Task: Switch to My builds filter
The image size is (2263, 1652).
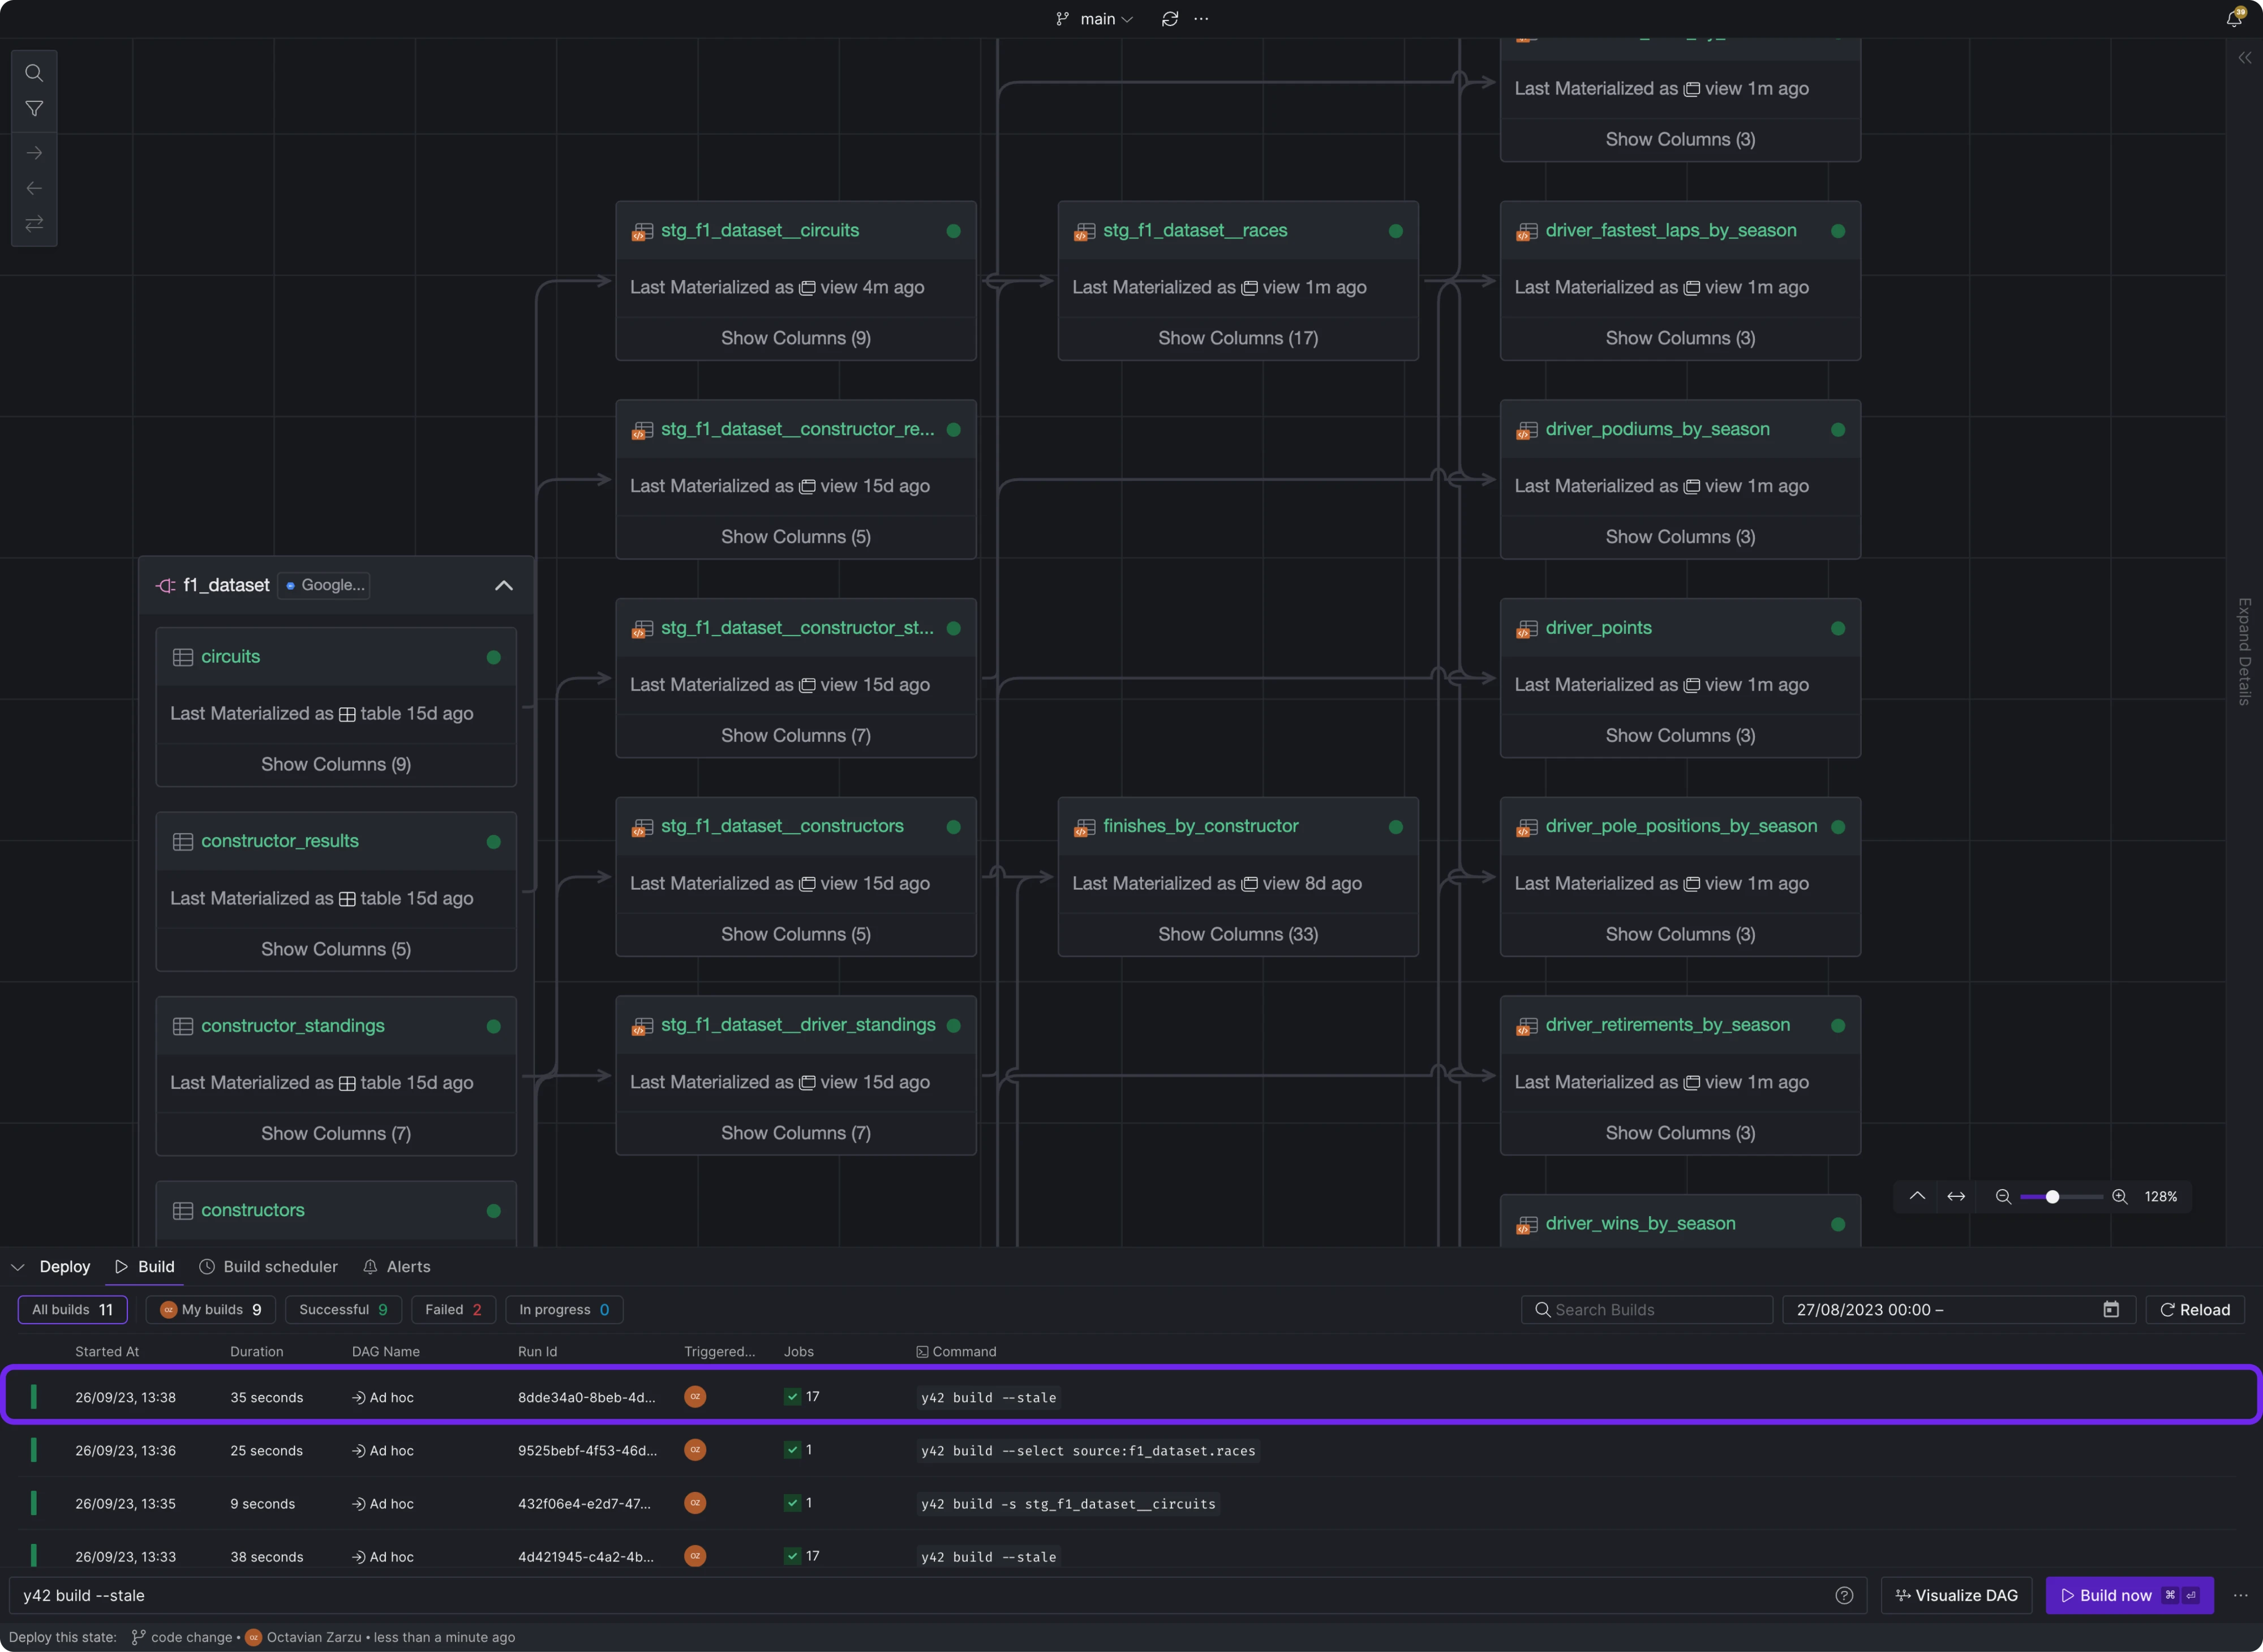Action: (x=210, y=1309)
